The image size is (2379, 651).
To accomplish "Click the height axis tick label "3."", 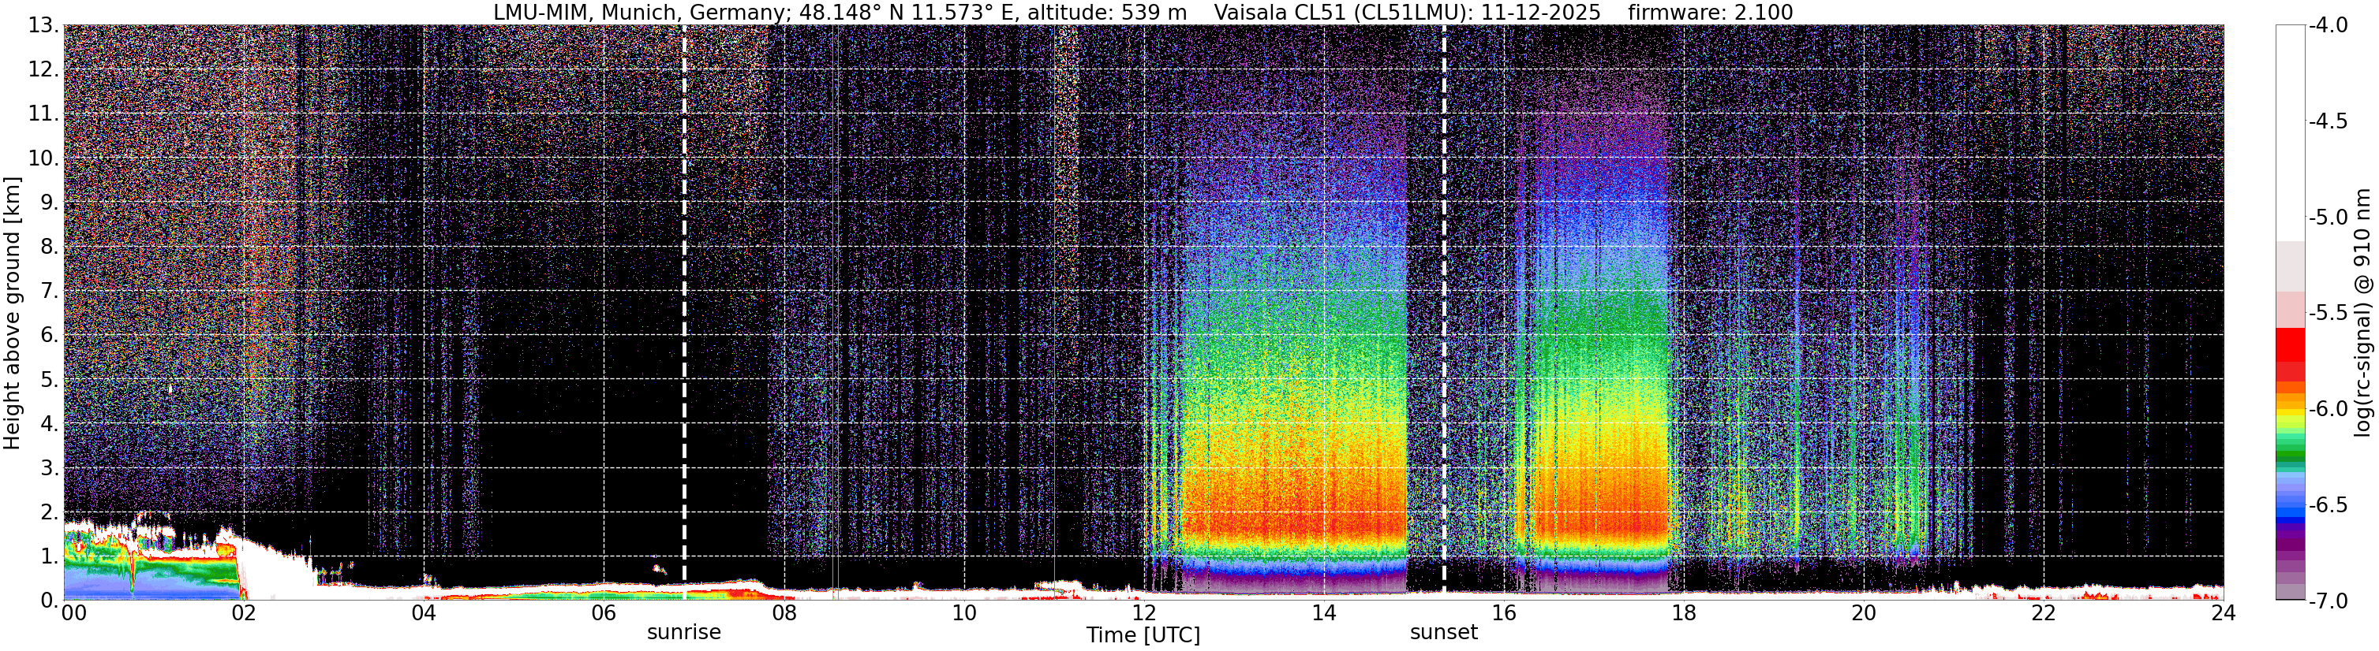I will point(48,467).
